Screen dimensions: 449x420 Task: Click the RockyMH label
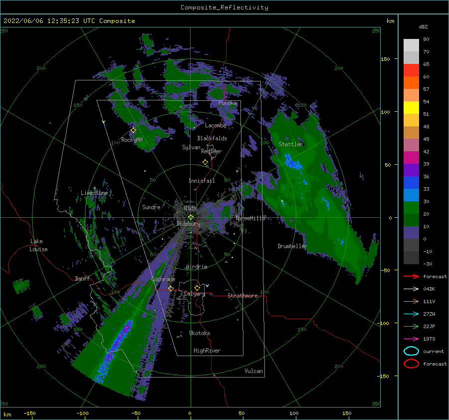click(132, 140)
